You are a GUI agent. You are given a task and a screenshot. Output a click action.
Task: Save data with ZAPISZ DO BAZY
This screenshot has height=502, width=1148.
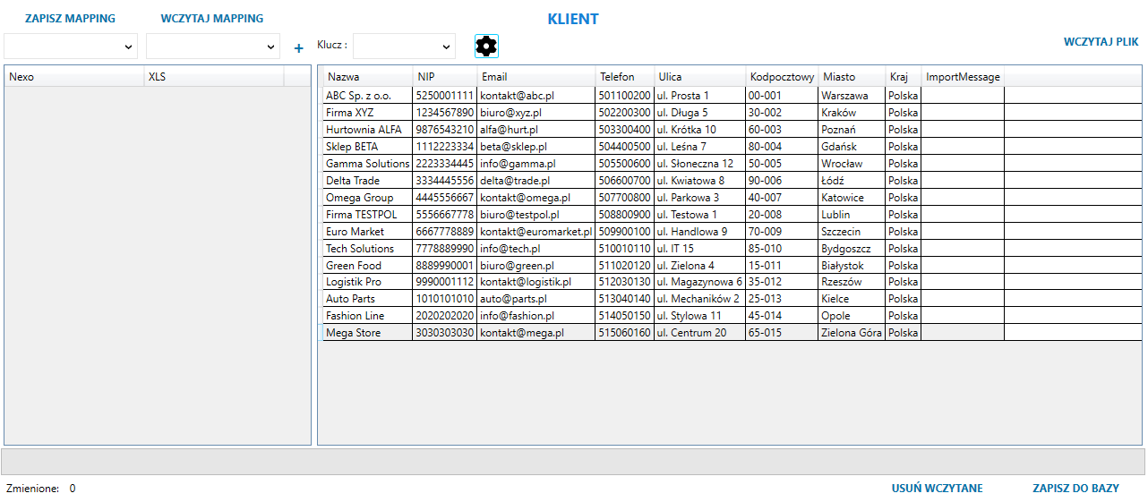click(x=1075, y=489)
